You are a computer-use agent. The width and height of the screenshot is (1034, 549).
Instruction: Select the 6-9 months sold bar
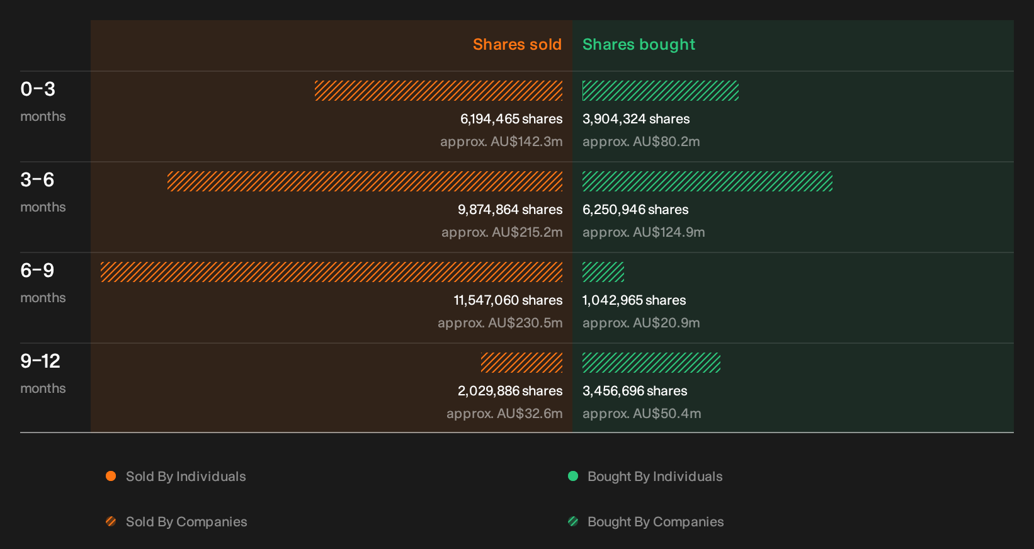[332, 272]
